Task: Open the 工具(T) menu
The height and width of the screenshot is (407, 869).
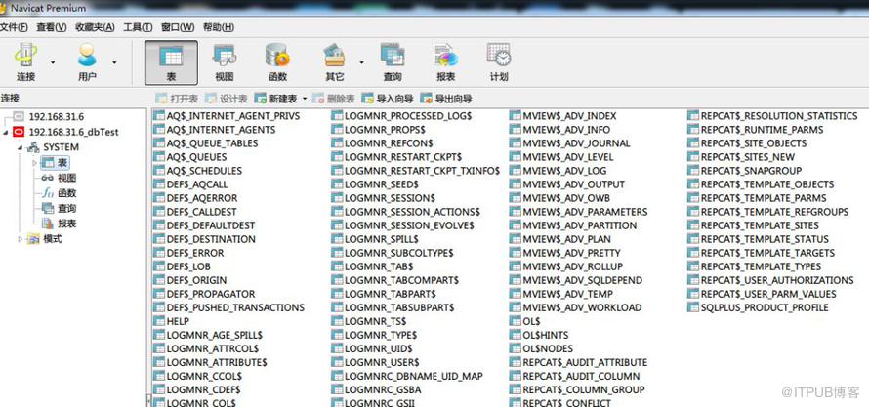Action: [138, 27]
